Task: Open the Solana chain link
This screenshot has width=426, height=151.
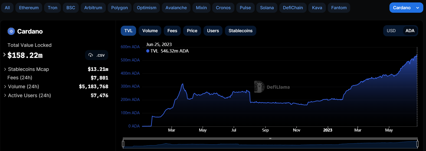Action: (267, 8)
